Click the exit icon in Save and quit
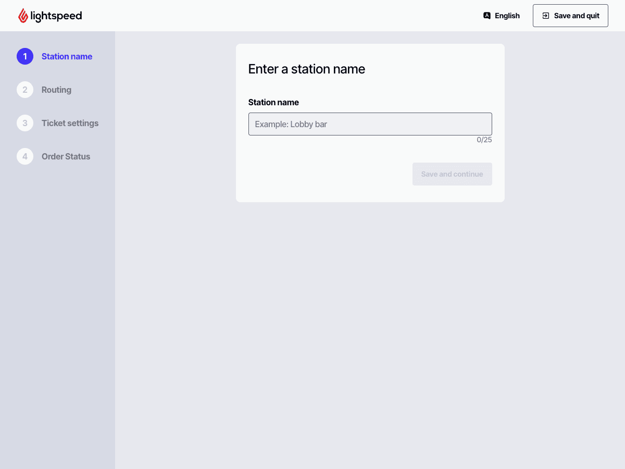Screen dimensions: 625x469 (546, 16)
